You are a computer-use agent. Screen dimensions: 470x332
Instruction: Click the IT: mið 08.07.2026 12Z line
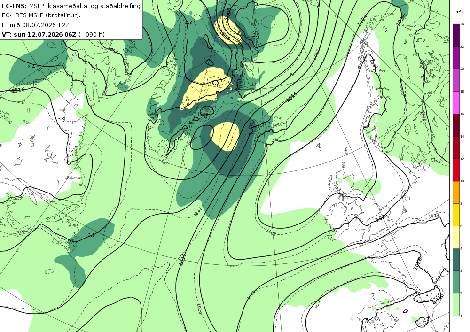pyautogui.click(x=35, y=25)
